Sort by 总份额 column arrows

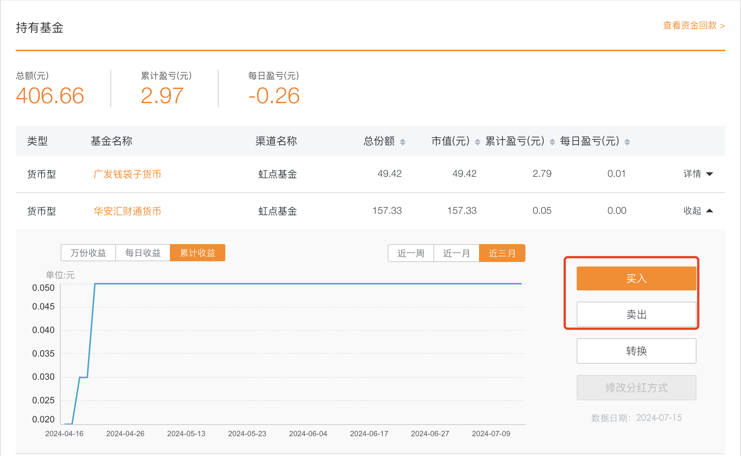(403, 142)
